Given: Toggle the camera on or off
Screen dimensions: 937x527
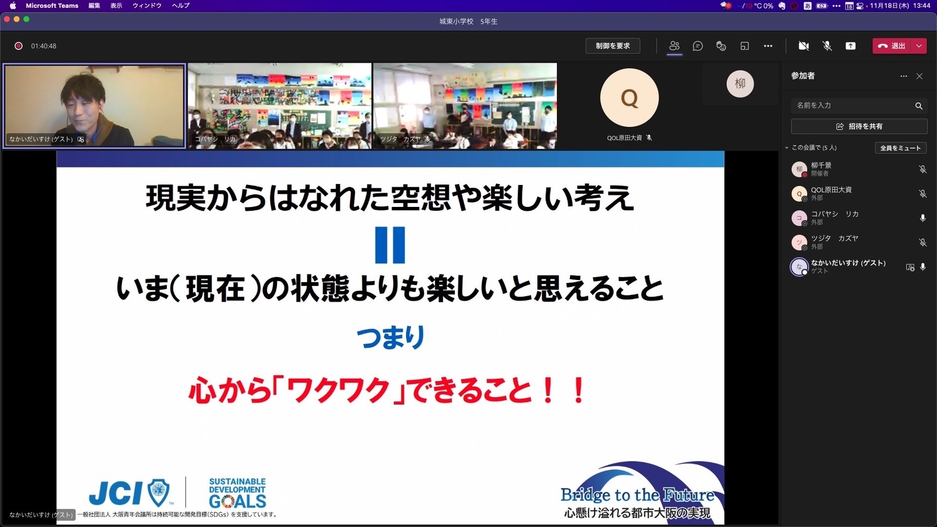Looking at the screenshot, I should pyautogui.click(x=804, y=46).
